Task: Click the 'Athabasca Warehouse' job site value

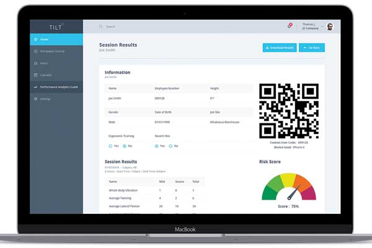Action: pos(224,122)
